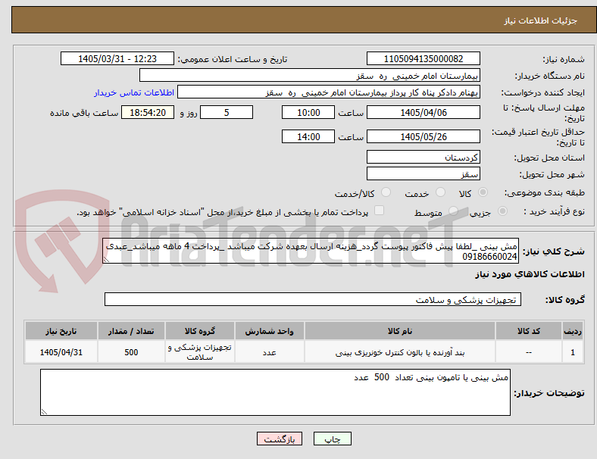
Task: Click the delivery city field سقز
Action: [x=423, y=173]
